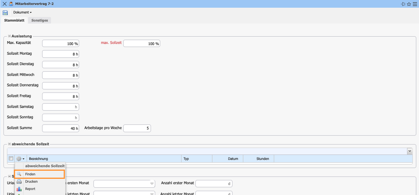
Task: Tick the select-all checkbox in table header
Action: (11, 159)
